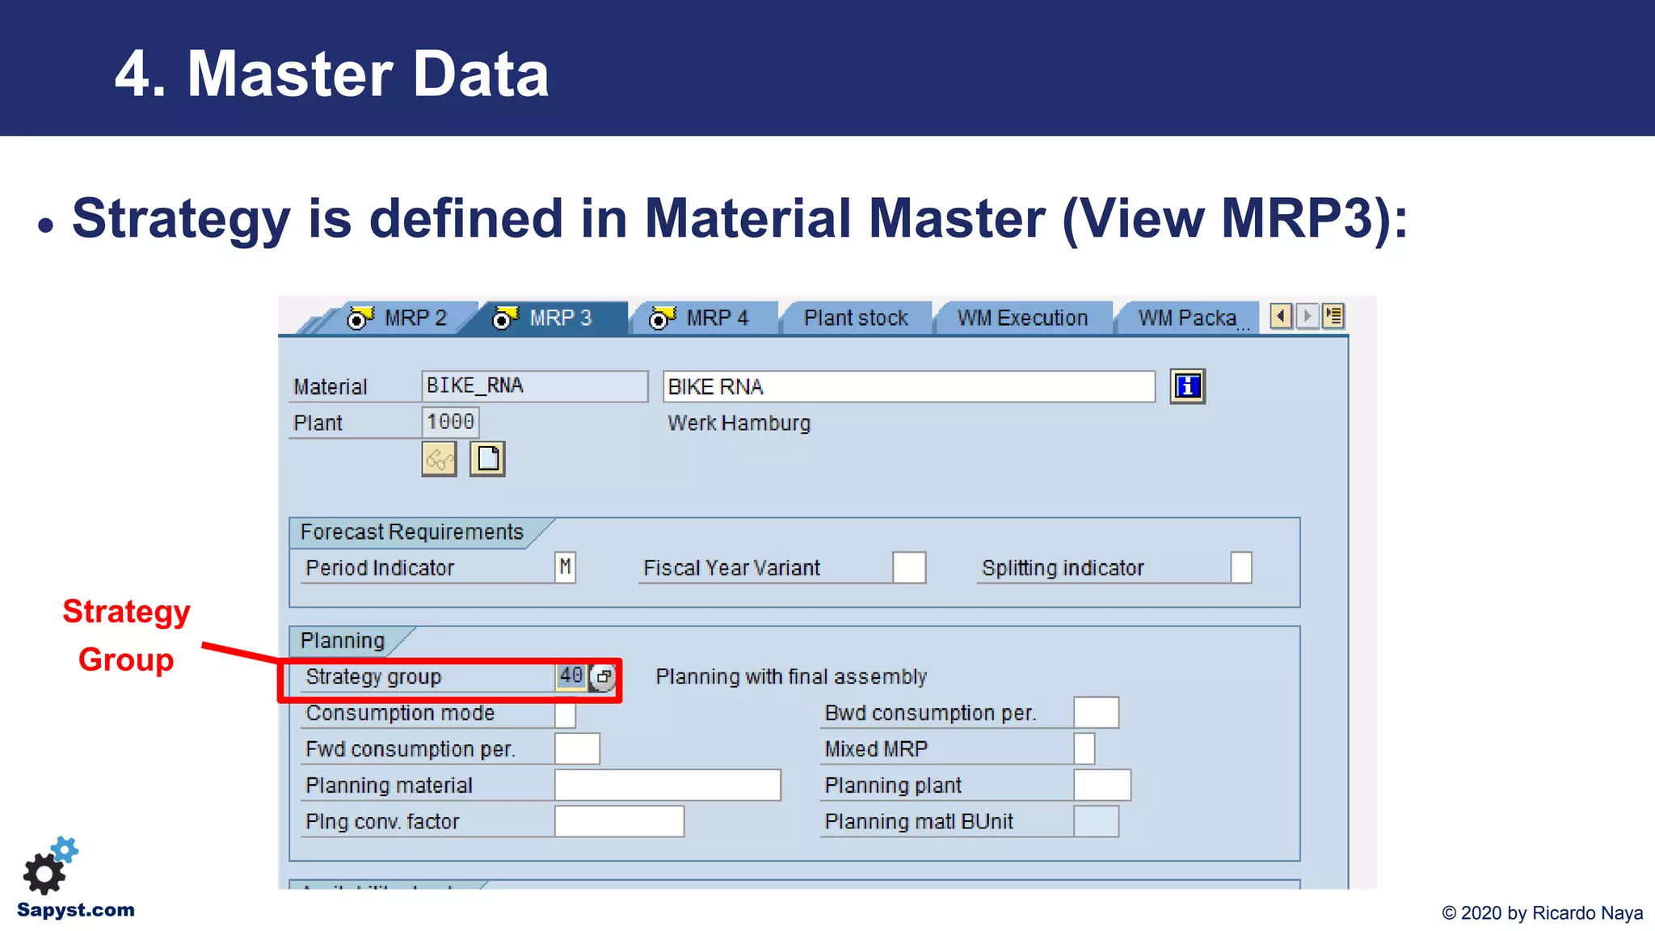Open the tab list menu icon

[x=1333, y=316]
